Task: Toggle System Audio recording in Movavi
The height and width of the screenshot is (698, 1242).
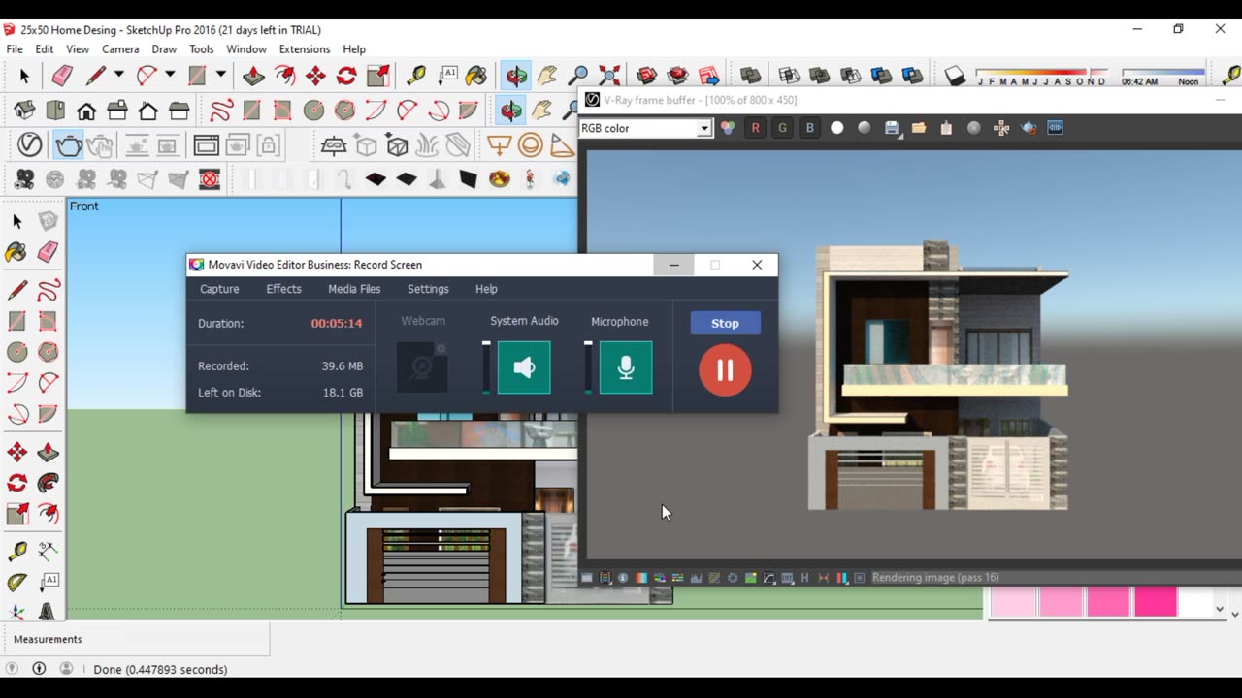Action: pos(524,367)
